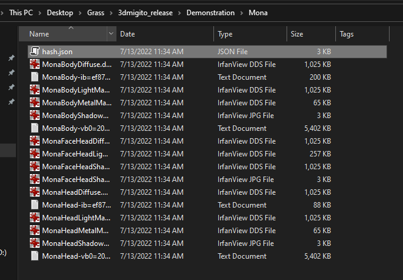Select the file named MonaBodyShadow...
Image resolution: width=403 pixels, height=280 pixels.
(76, 116)
